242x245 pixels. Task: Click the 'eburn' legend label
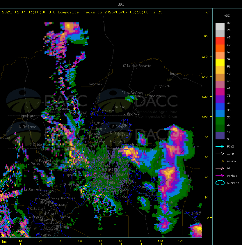(231, 161)
